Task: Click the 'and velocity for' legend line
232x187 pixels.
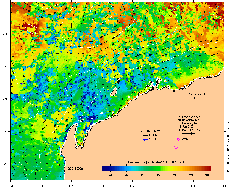Action: coord(188,123)
